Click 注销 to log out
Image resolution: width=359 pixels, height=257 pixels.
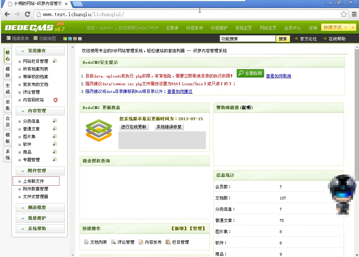tap(313, 28)
